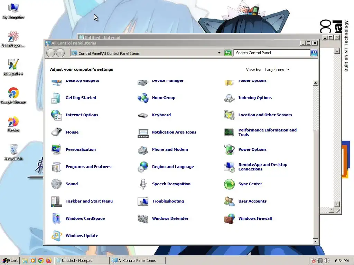Open My Computer desktop icon

tap(13, 11)
